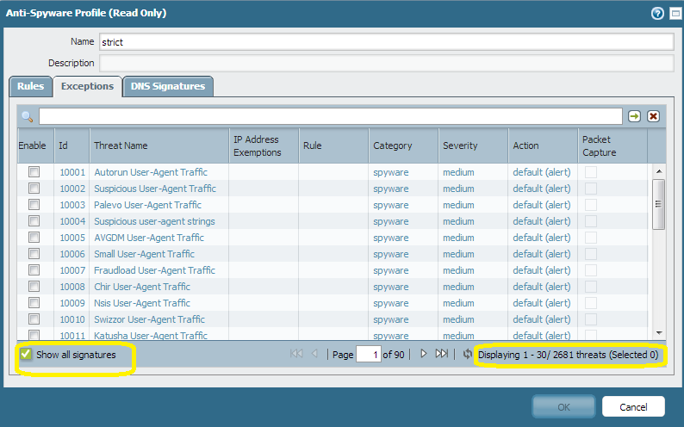The height and width of the screenshot is (427, 684).
Task: Open Suspicious user-agent strings threat
Action: pos(154,221)
